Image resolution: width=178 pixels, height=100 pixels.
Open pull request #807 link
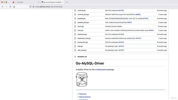point(129,22)
